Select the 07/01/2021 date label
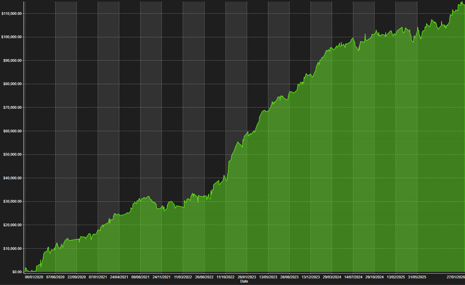Screen dimensions: 465x285 tap(98, 277)
